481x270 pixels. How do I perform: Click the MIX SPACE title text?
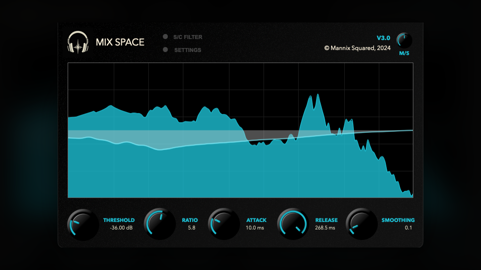click(120, 42)
